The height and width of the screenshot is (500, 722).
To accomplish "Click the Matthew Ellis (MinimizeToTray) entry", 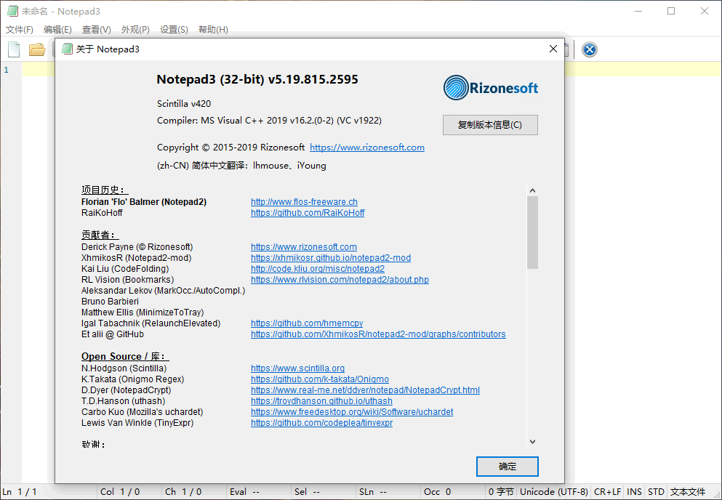I will tap(143, 312).
